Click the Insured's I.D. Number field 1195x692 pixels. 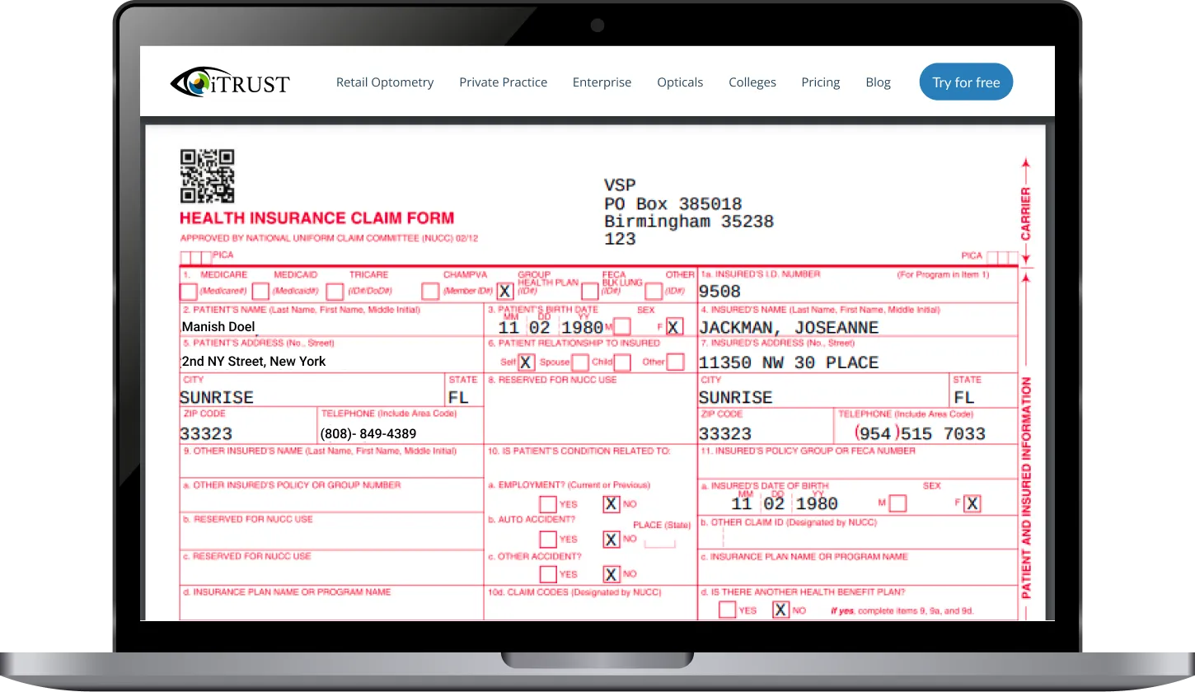[857, 292]
